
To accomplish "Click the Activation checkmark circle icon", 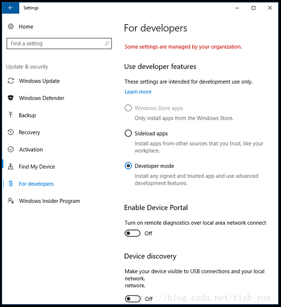I will click(11, 149).
